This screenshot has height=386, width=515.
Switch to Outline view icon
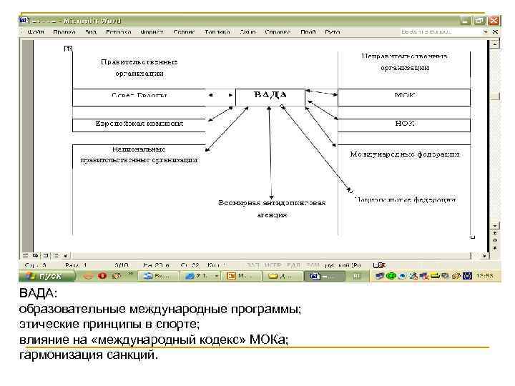56,255
